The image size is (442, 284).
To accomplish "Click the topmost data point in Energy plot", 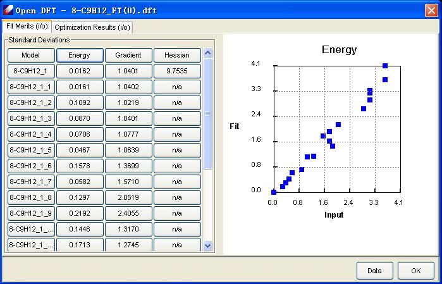I will [385, 66].
